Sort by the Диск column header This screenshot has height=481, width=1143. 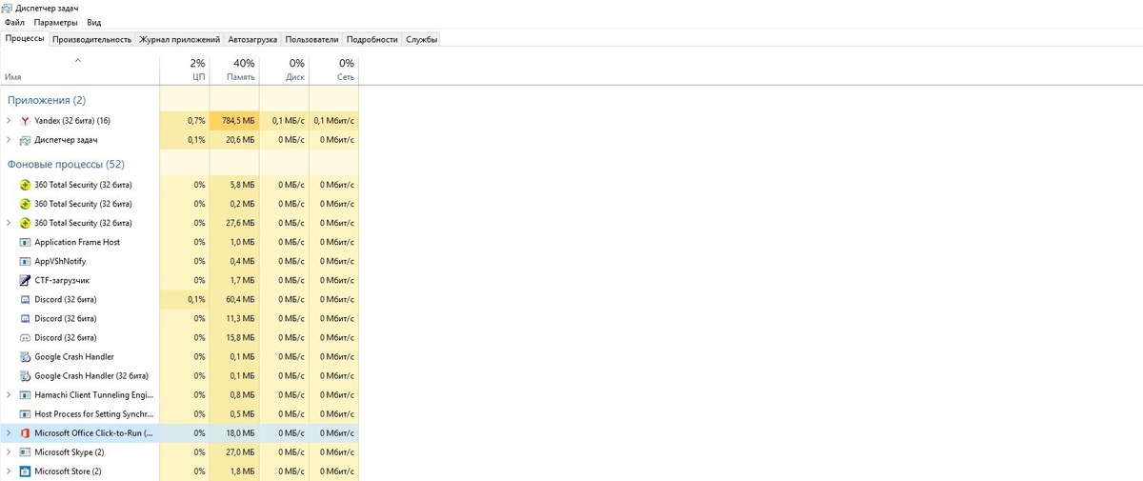click(284, 69)
